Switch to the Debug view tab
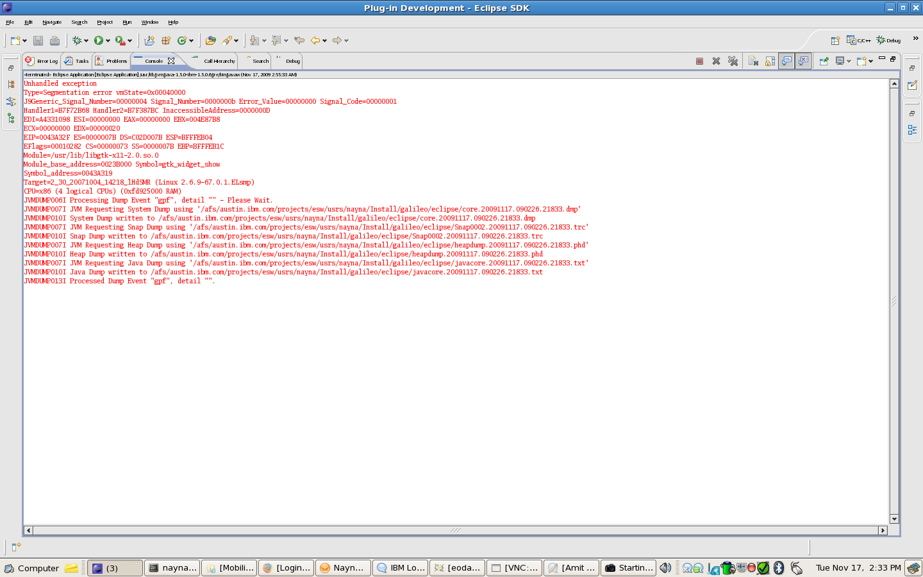 [x=288, y=61]
